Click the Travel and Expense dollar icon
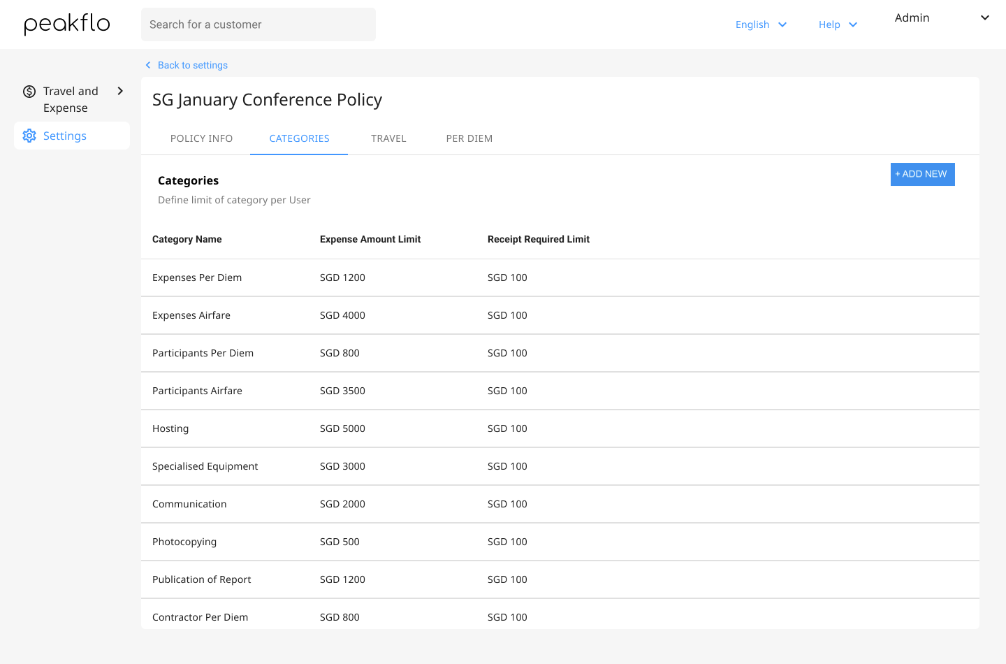 (x=29, y=92)
